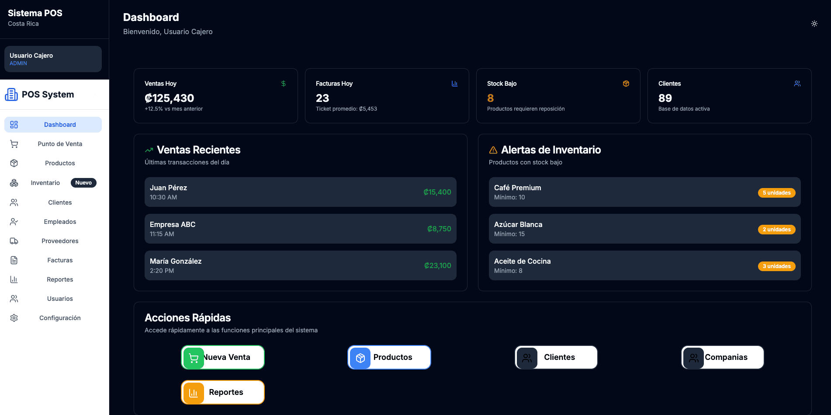Open the Clientes sidebar menu item
This screenshot has height=415, width=831.
(53, 202)
